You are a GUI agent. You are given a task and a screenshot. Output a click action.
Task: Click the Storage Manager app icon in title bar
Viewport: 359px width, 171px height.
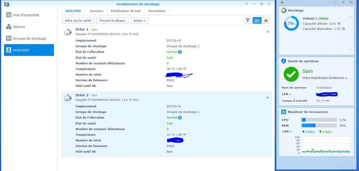pyautogui.click(x=7, y=4)
